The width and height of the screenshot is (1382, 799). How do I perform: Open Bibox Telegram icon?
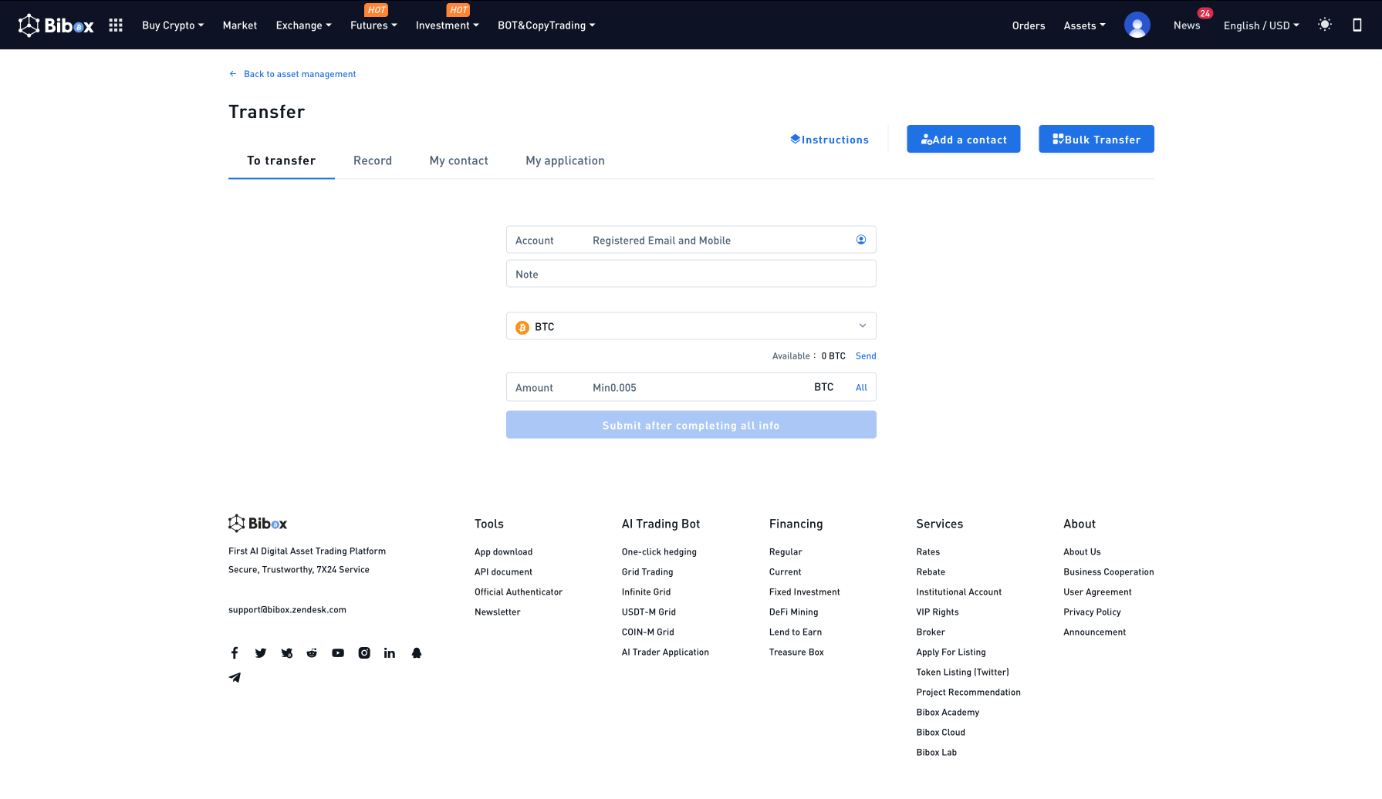click(x=235, y=678)
